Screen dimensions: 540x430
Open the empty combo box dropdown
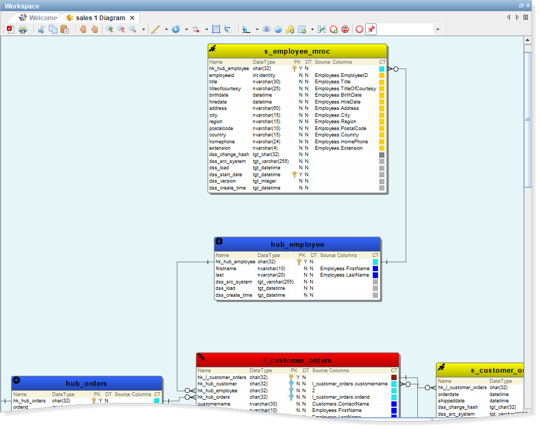(x=438, y=30)
